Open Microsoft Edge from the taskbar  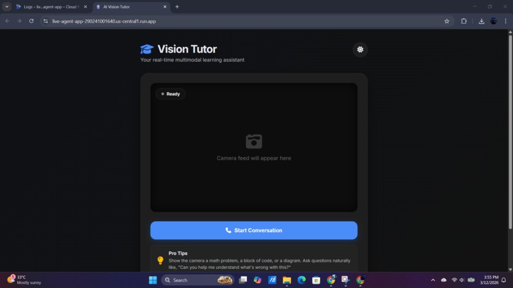point(302,280)
